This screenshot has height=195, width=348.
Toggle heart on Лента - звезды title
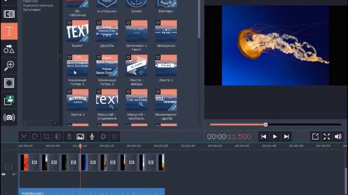(x=128, y=57)
